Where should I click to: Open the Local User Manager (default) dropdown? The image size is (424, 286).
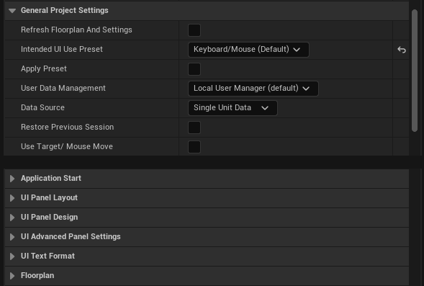coord(253,89)
